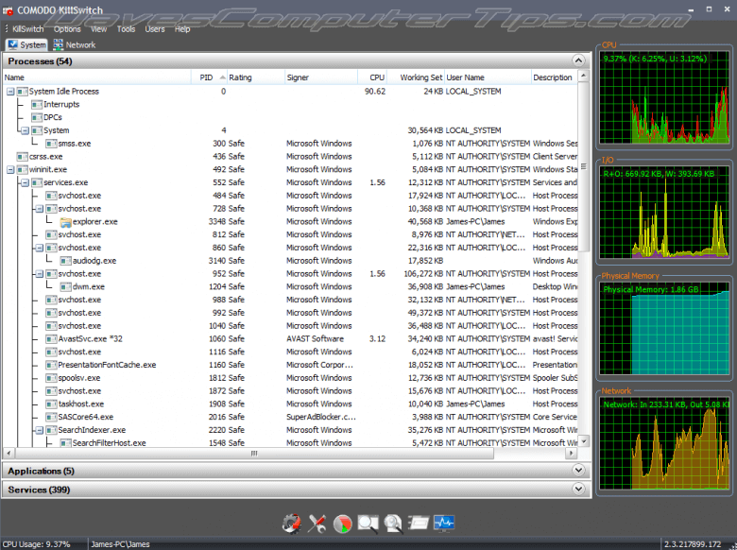Screen dimensions: 737x550
Task: Click the Physical Memory graph
Action: point(664,328)
